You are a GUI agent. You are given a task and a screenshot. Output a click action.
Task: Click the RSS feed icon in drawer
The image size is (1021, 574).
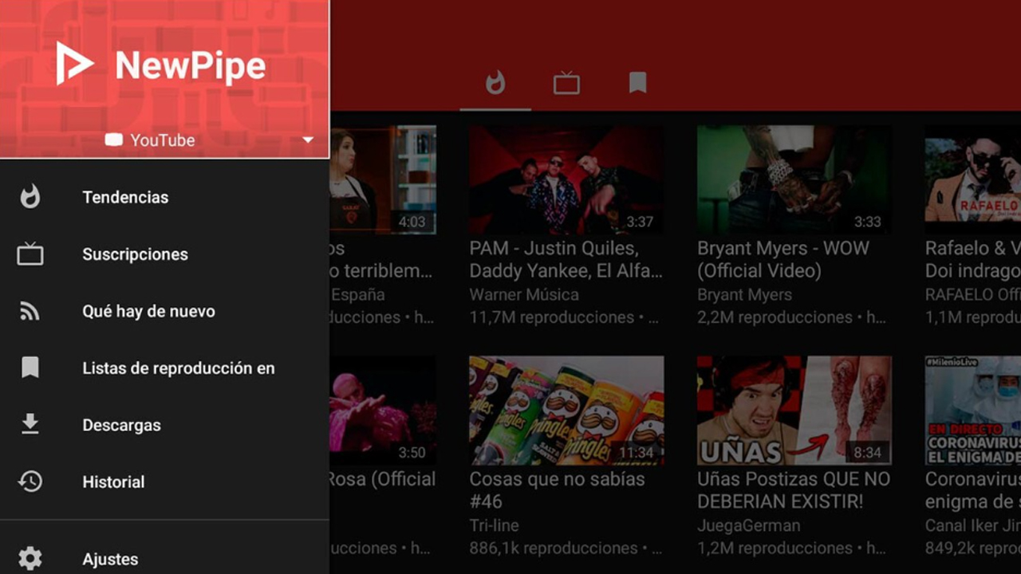point(30,311)
